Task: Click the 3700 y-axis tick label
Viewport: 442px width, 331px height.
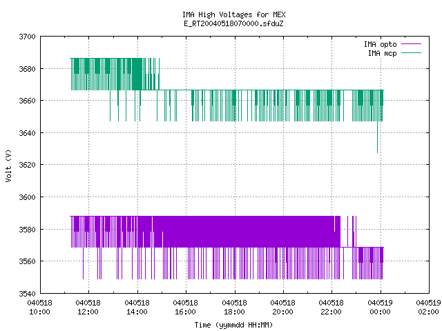Action: coord(27,37)
